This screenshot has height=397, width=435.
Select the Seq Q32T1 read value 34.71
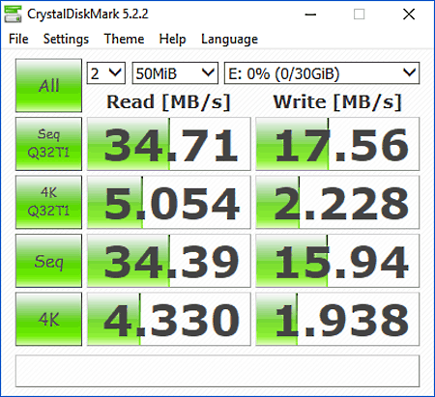[169, 144]
